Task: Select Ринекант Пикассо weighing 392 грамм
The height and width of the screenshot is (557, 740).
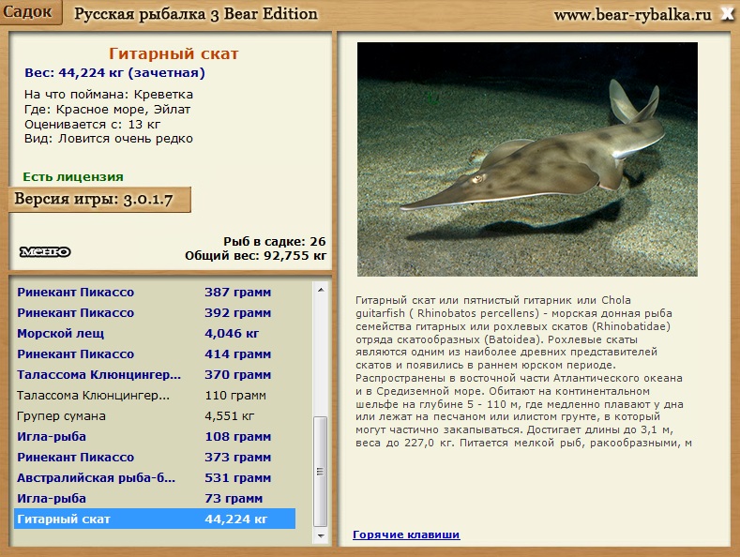Action: [x=155, y=312]
